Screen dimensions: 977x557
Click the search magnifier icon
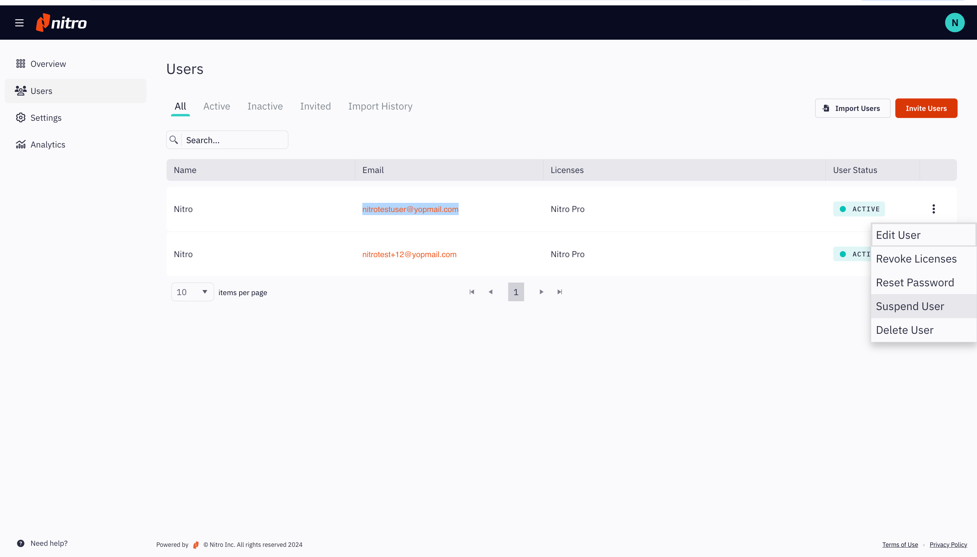pyautogui.click(x=174, y=140)
